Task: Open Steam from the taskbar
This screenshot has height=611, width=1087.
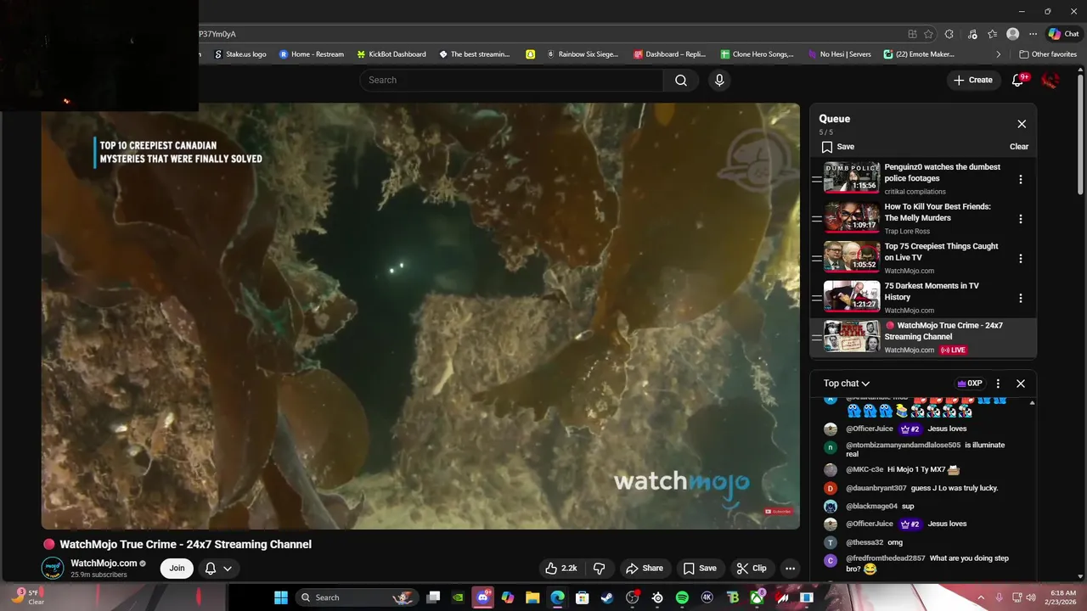Action: pos(607,597)
